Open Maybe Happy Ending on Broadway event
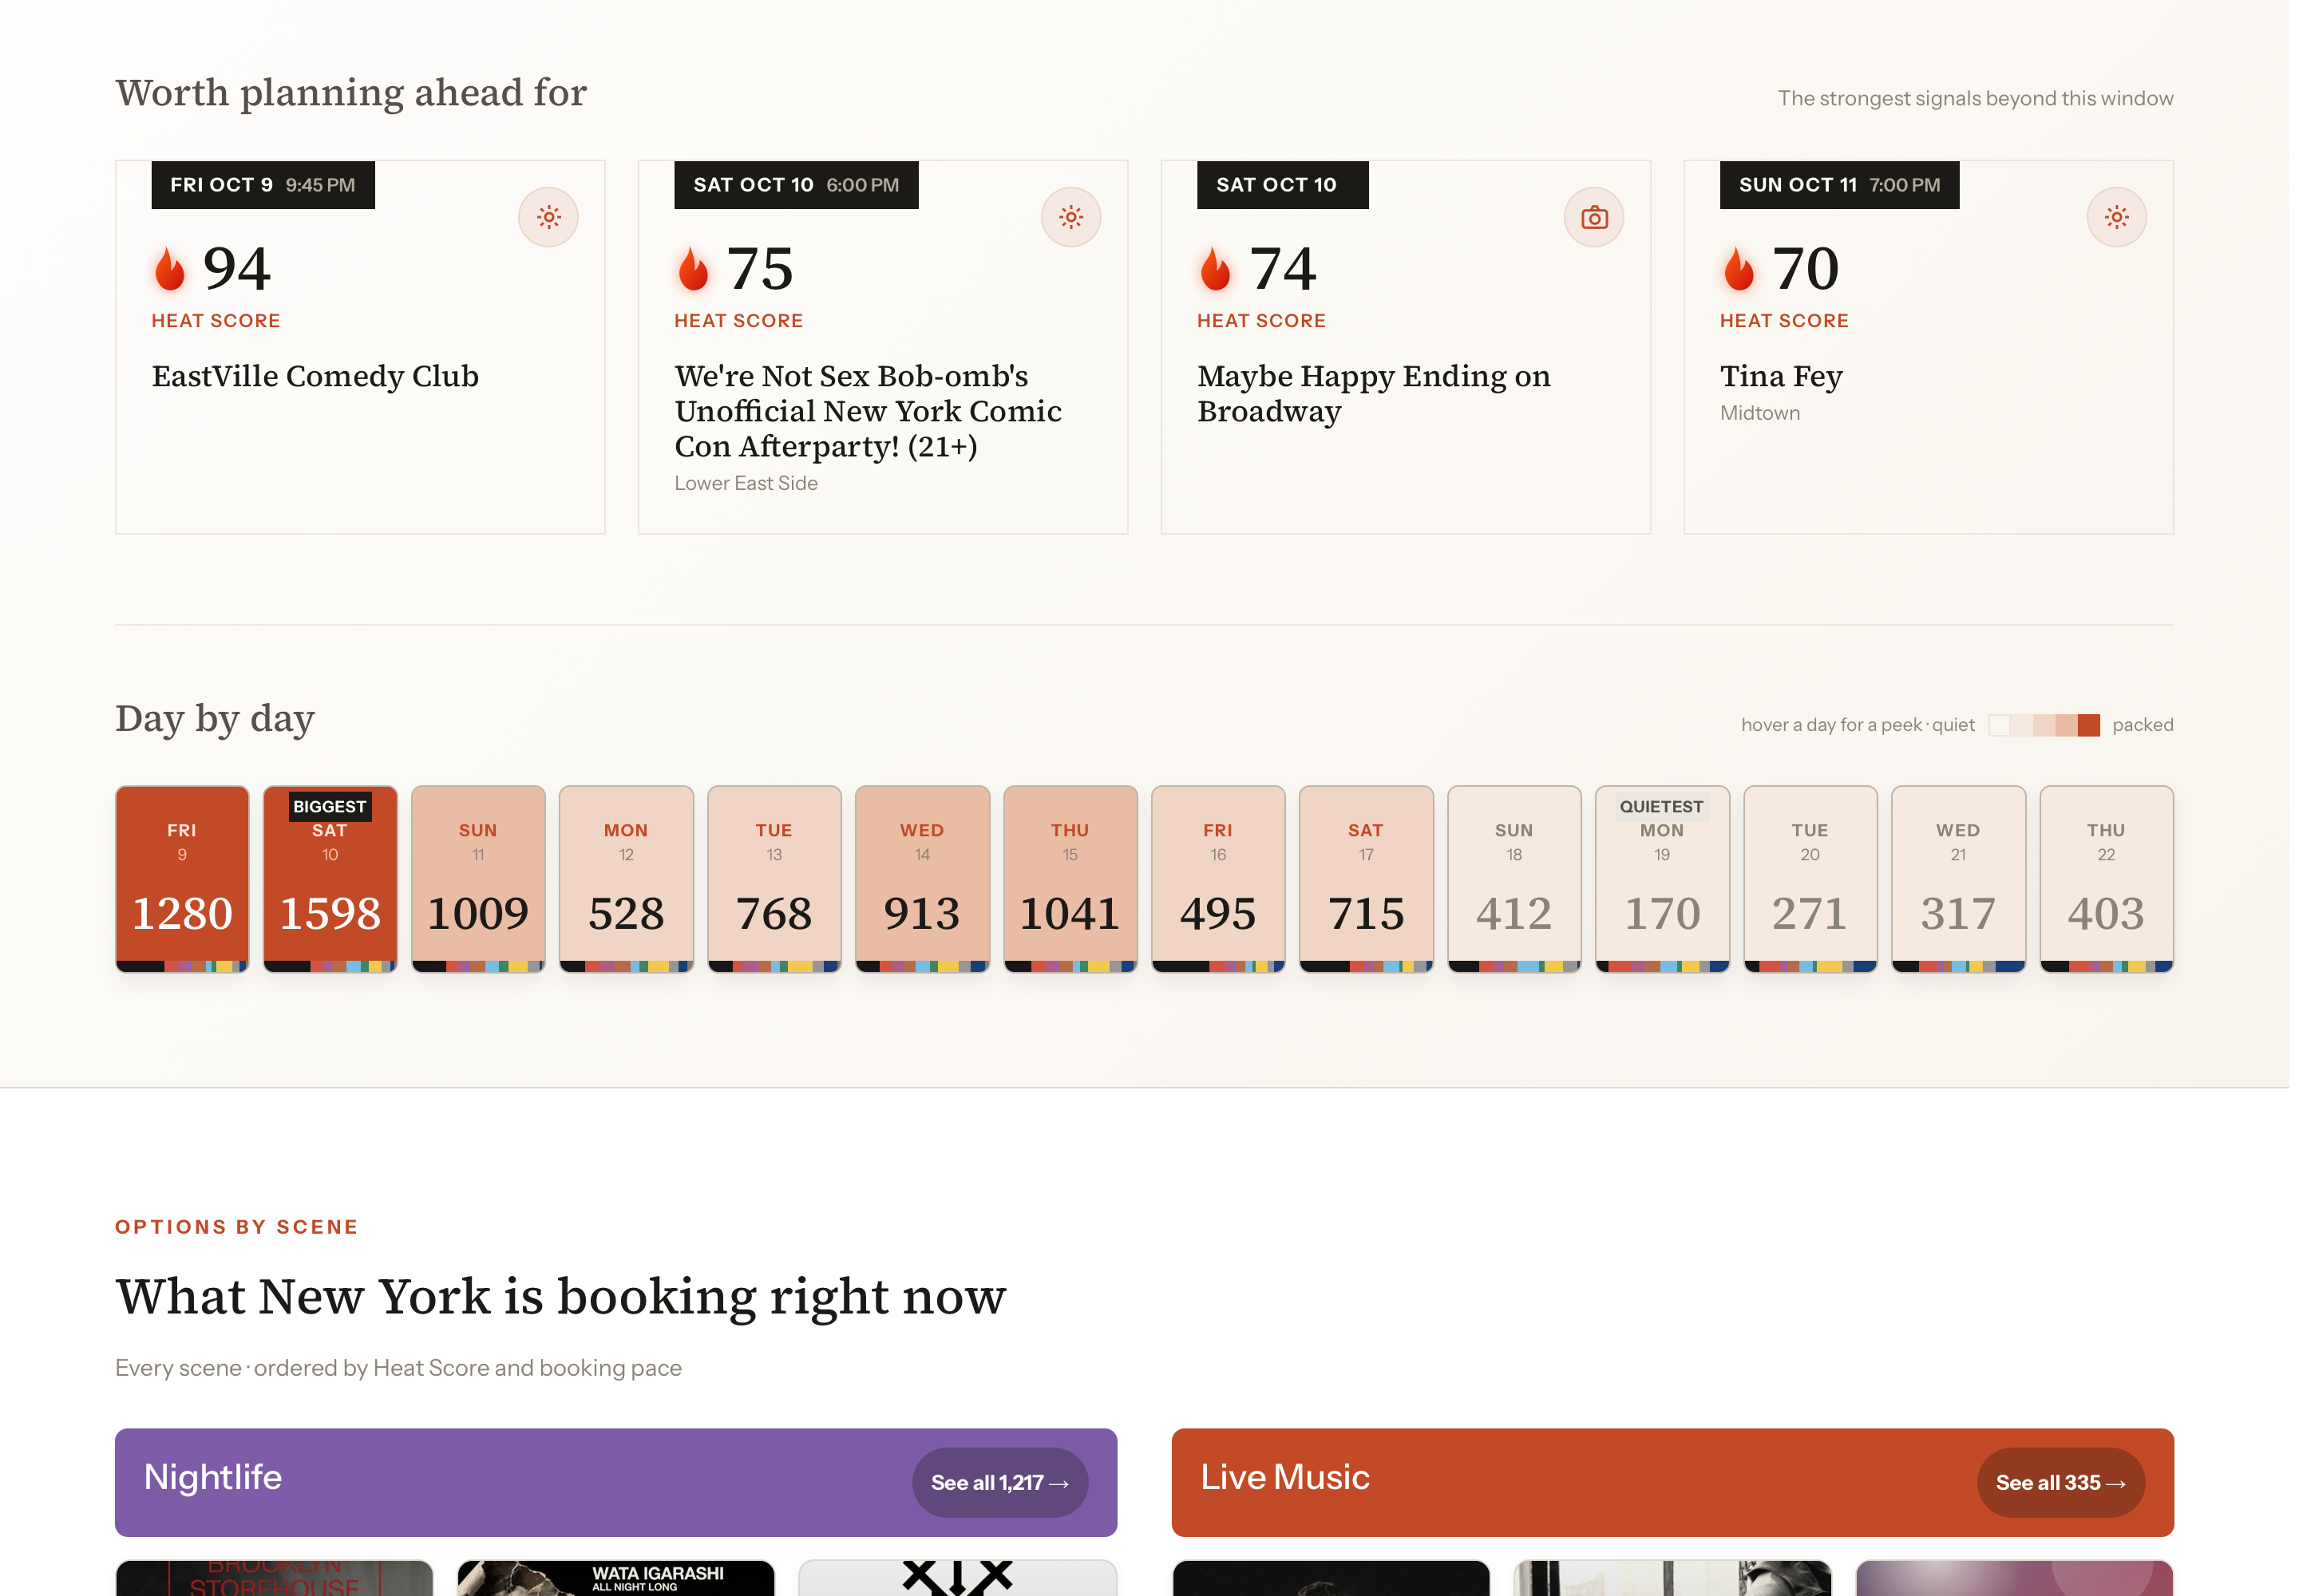This screenshot has width=2299, height=1596. [x=1374, y=394]
